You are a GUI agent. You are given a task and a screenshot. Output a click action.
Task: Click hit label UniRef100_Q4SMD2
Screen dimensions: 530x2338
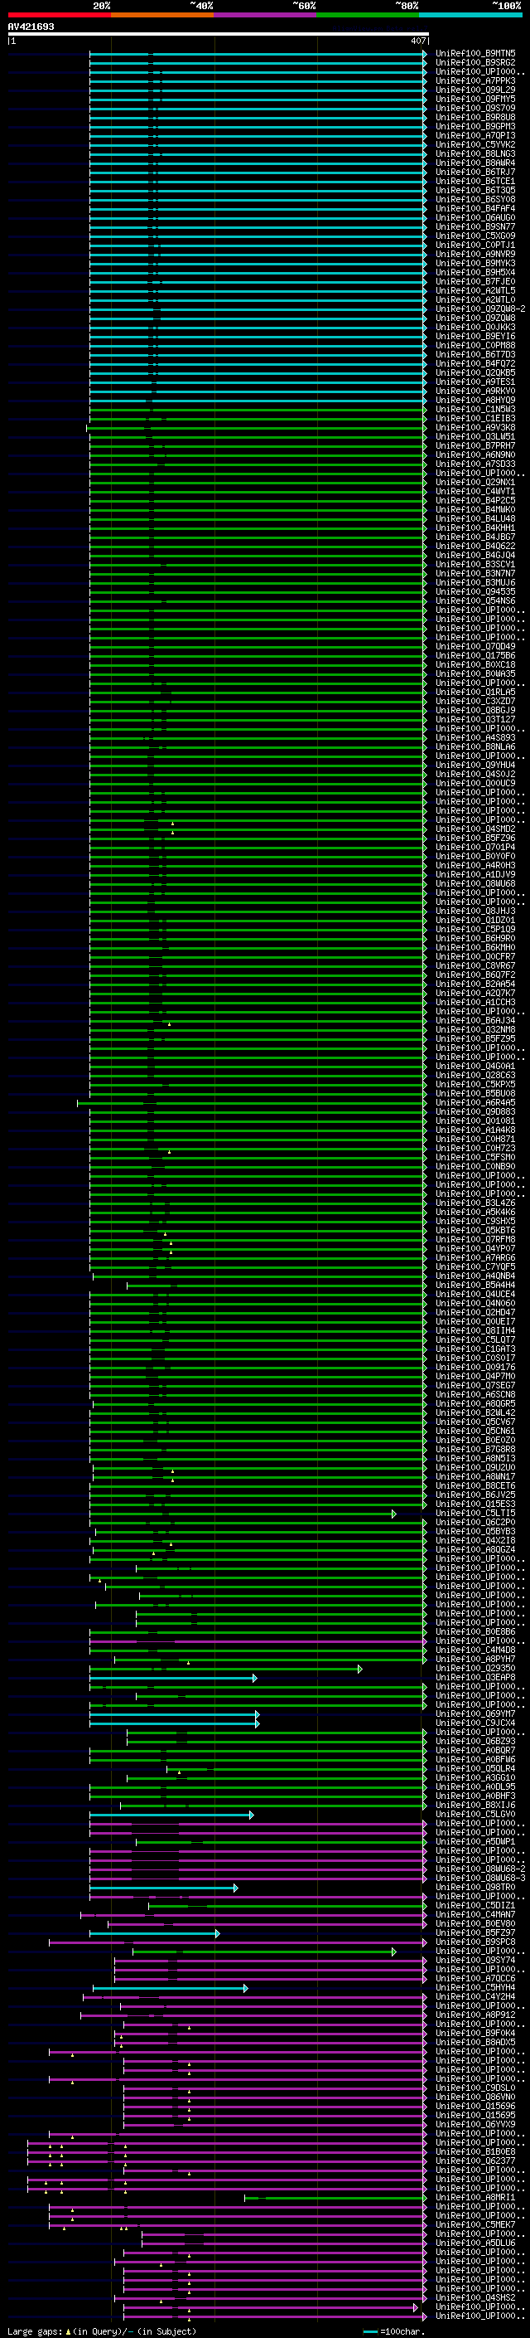click(475, 829)
